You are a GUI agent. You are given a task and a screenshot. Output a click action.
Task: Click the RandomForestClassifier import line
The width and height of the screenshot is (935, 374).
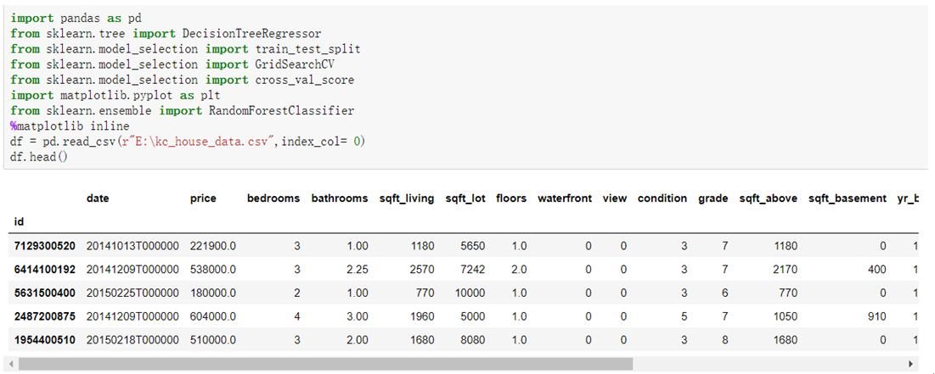coord(183,111)
